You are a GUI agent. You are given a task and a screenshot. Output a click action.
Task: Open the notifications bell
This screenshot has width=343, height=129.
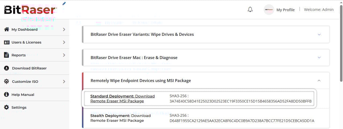tap(250, 10)
